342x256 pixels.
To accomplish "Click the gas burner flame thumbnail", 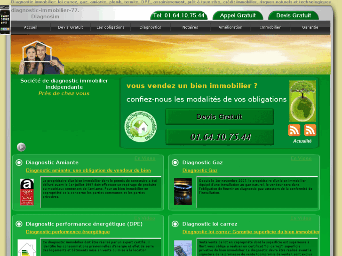I will click(x=183, y=192).
